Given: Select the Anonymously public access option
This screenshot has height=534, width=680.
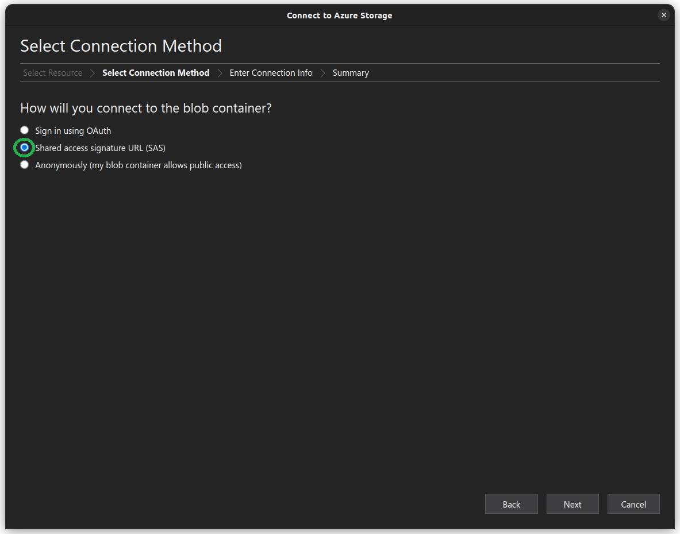Looking at the screenshot, I should pyautogui.click(x=24, y=165).
